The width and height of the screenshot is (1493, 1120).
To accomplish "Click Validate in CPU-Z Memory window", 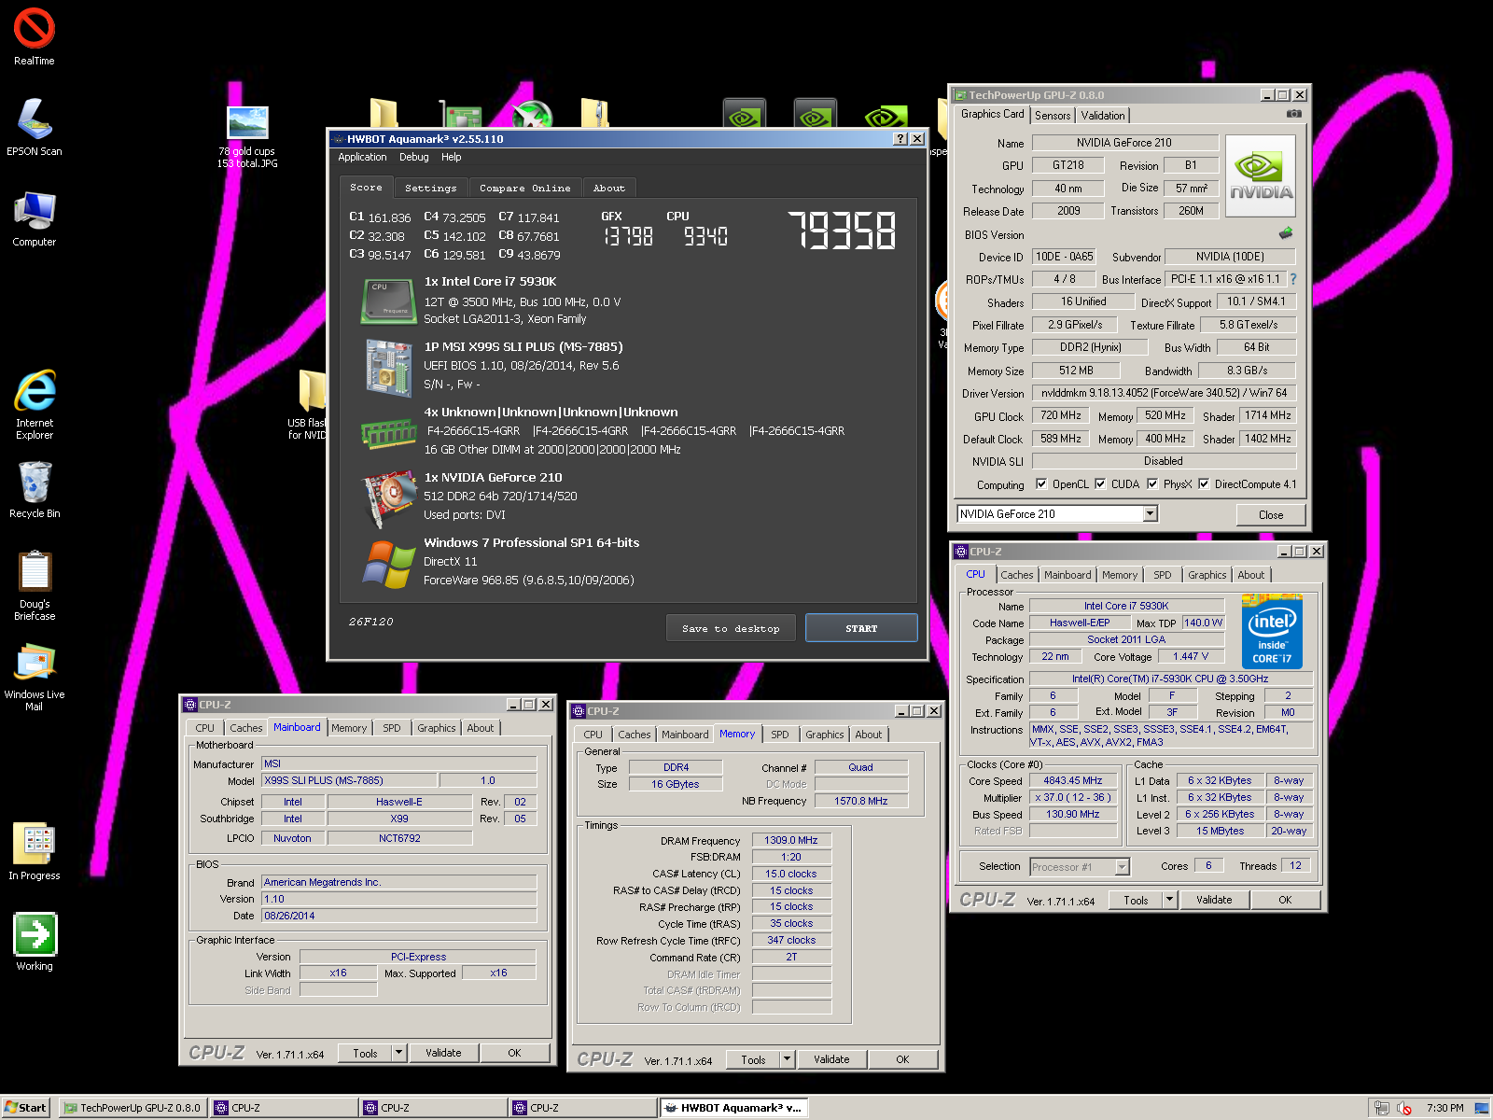I will pos(831,1059).
